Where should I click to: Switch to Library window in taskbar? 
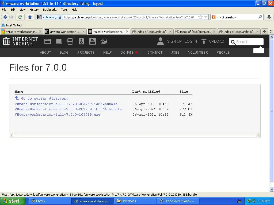tap(49, 201)
